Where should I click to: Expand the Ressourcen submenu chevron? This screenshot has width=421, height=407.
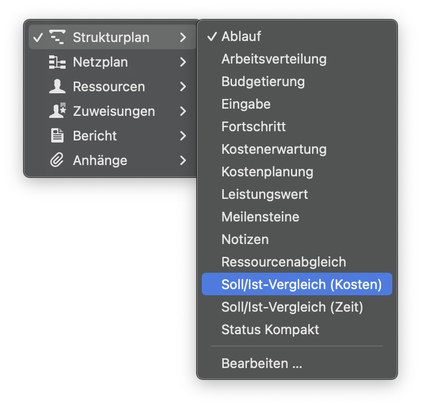coord(183,87)
